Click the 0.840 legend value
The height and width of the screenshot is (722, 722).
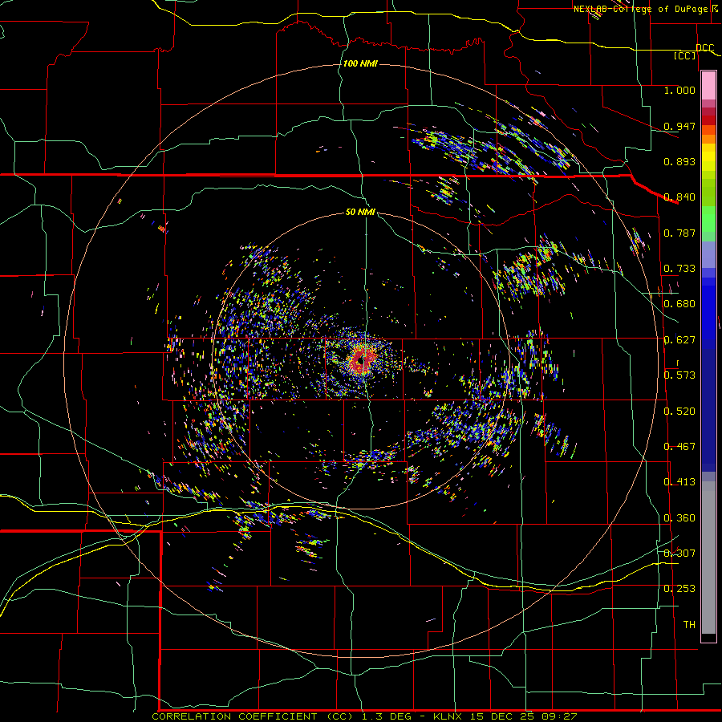[679, 197]
